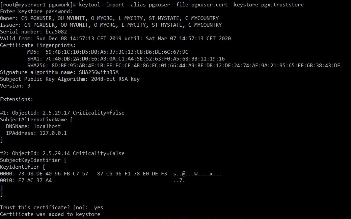The width and height of the screenshot is (351, 219).
Task: Click the 2048-bit RSA key text
Action: (x=115, y=79)
